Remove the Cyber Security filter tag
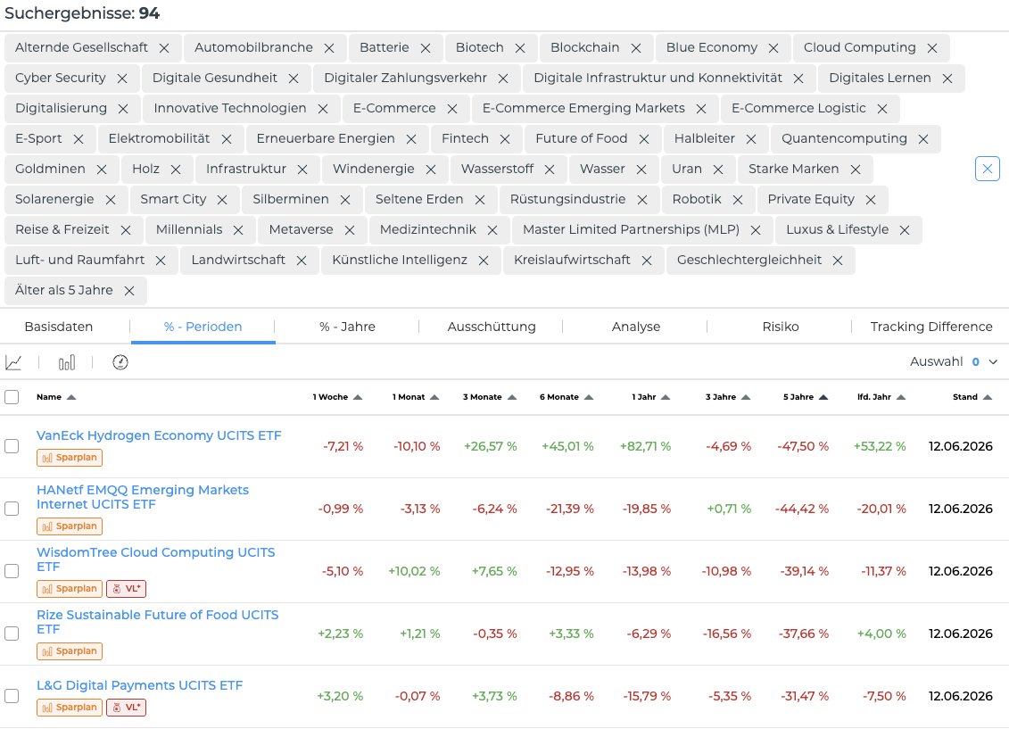1009x729 pixels. [x=121, y=79]
